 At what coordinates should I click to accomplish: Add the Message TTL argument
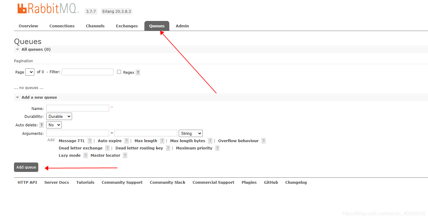72,141
